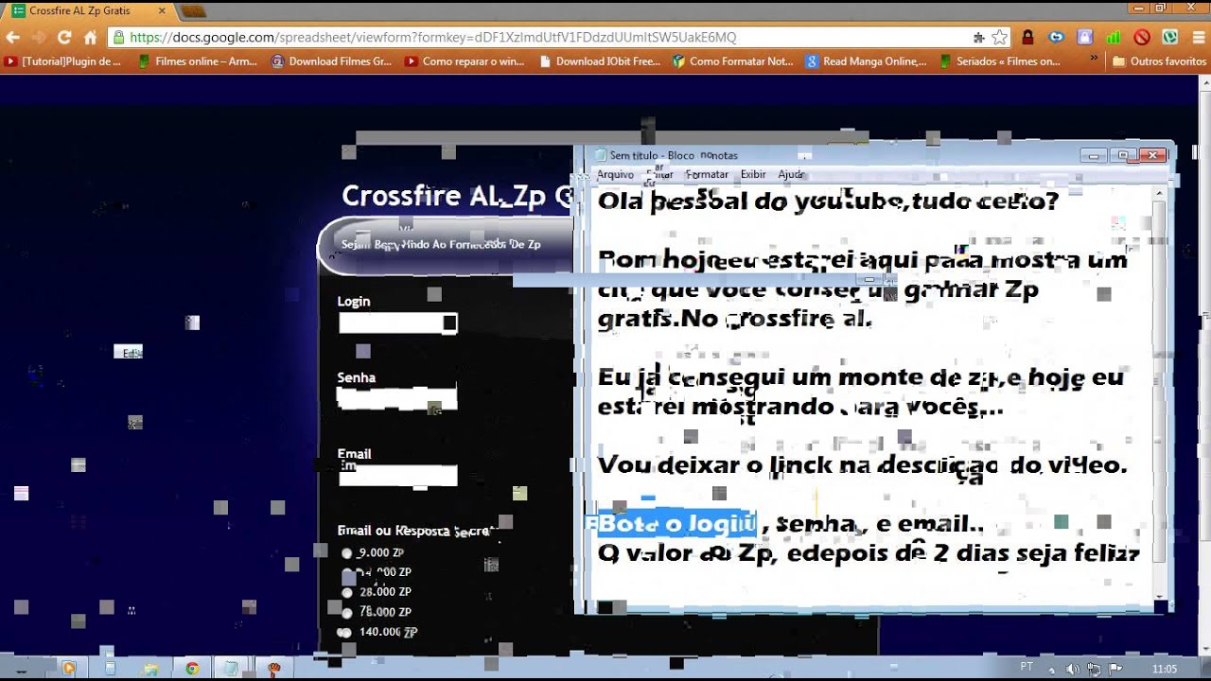The image size is (1211, 681).
Task: Open the Exibir menu in Notepad
Action: tap(753, 175)
